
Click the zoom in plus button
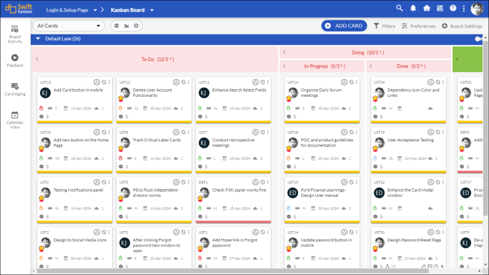pyautogui.click(x=136, y=25)
